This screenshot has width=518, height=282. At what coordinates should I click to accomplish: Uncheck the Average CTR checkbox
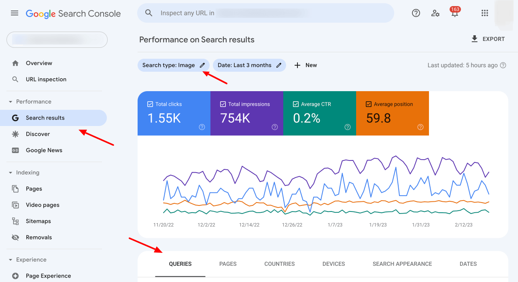coord(296,104)
